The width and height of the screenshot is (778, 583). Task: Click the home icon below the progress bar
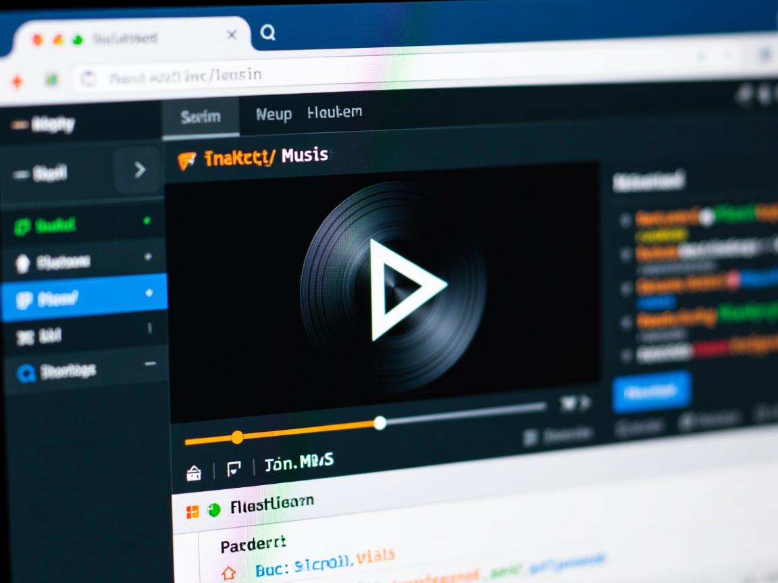pyautogui.click(x=194, y=473)
